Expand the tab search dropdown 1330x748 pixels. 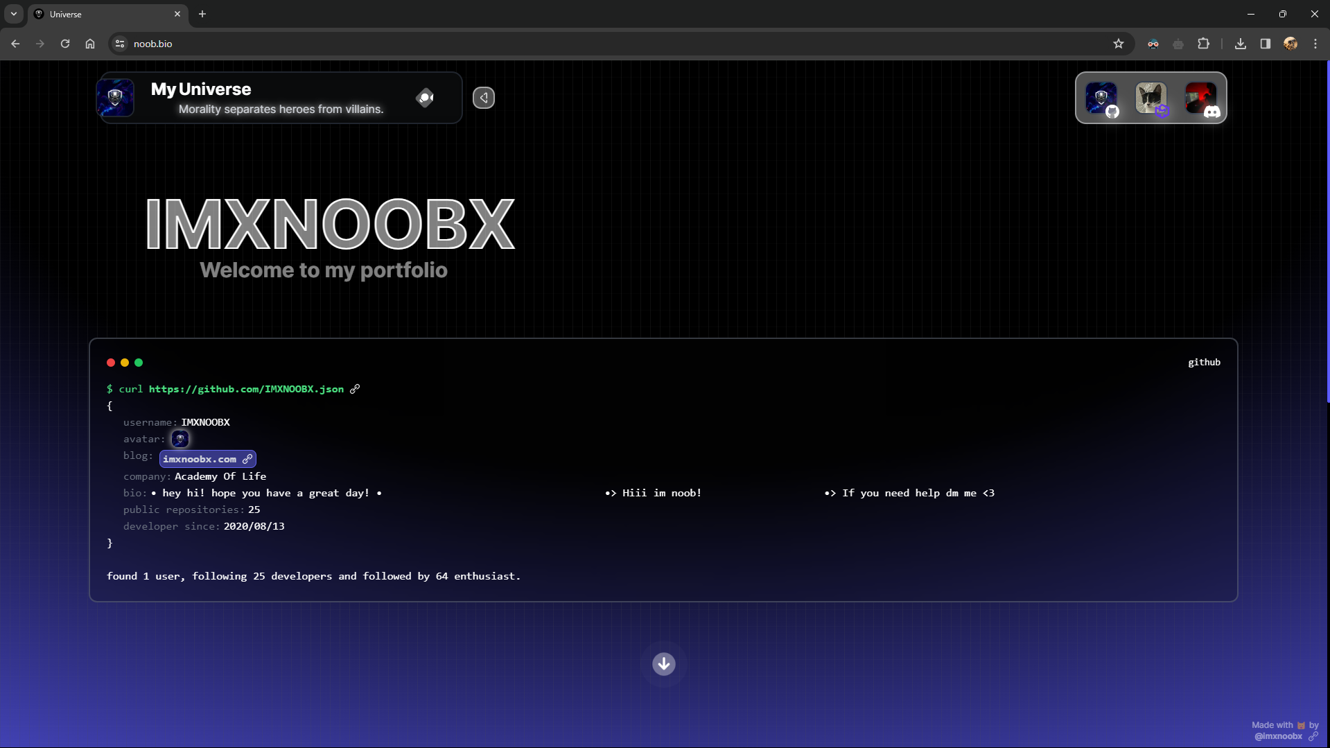pyautogui.click(x=14, y=14)
